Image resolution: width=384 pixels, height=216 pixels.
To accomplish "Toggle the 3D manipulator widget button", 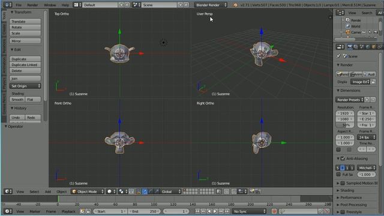I will (139, 191).
